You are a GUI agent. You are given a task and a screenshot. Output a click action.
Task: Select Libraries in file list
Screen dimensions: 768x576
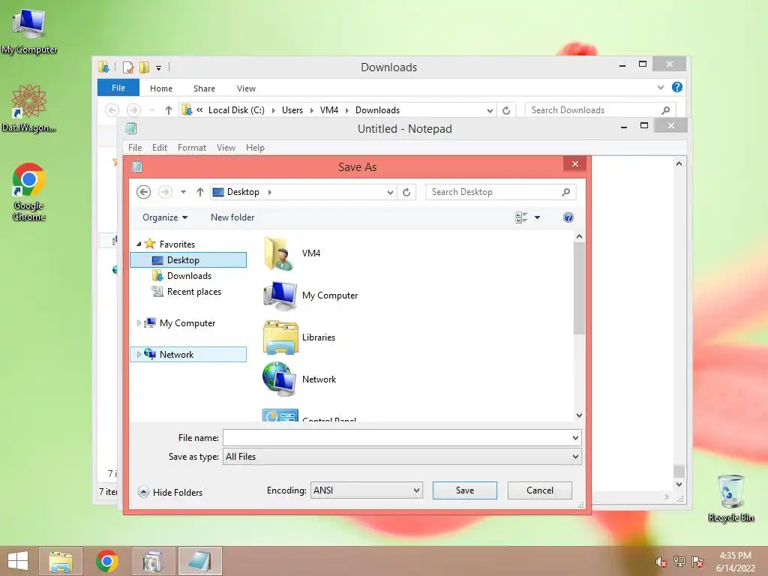pos(299,337)
